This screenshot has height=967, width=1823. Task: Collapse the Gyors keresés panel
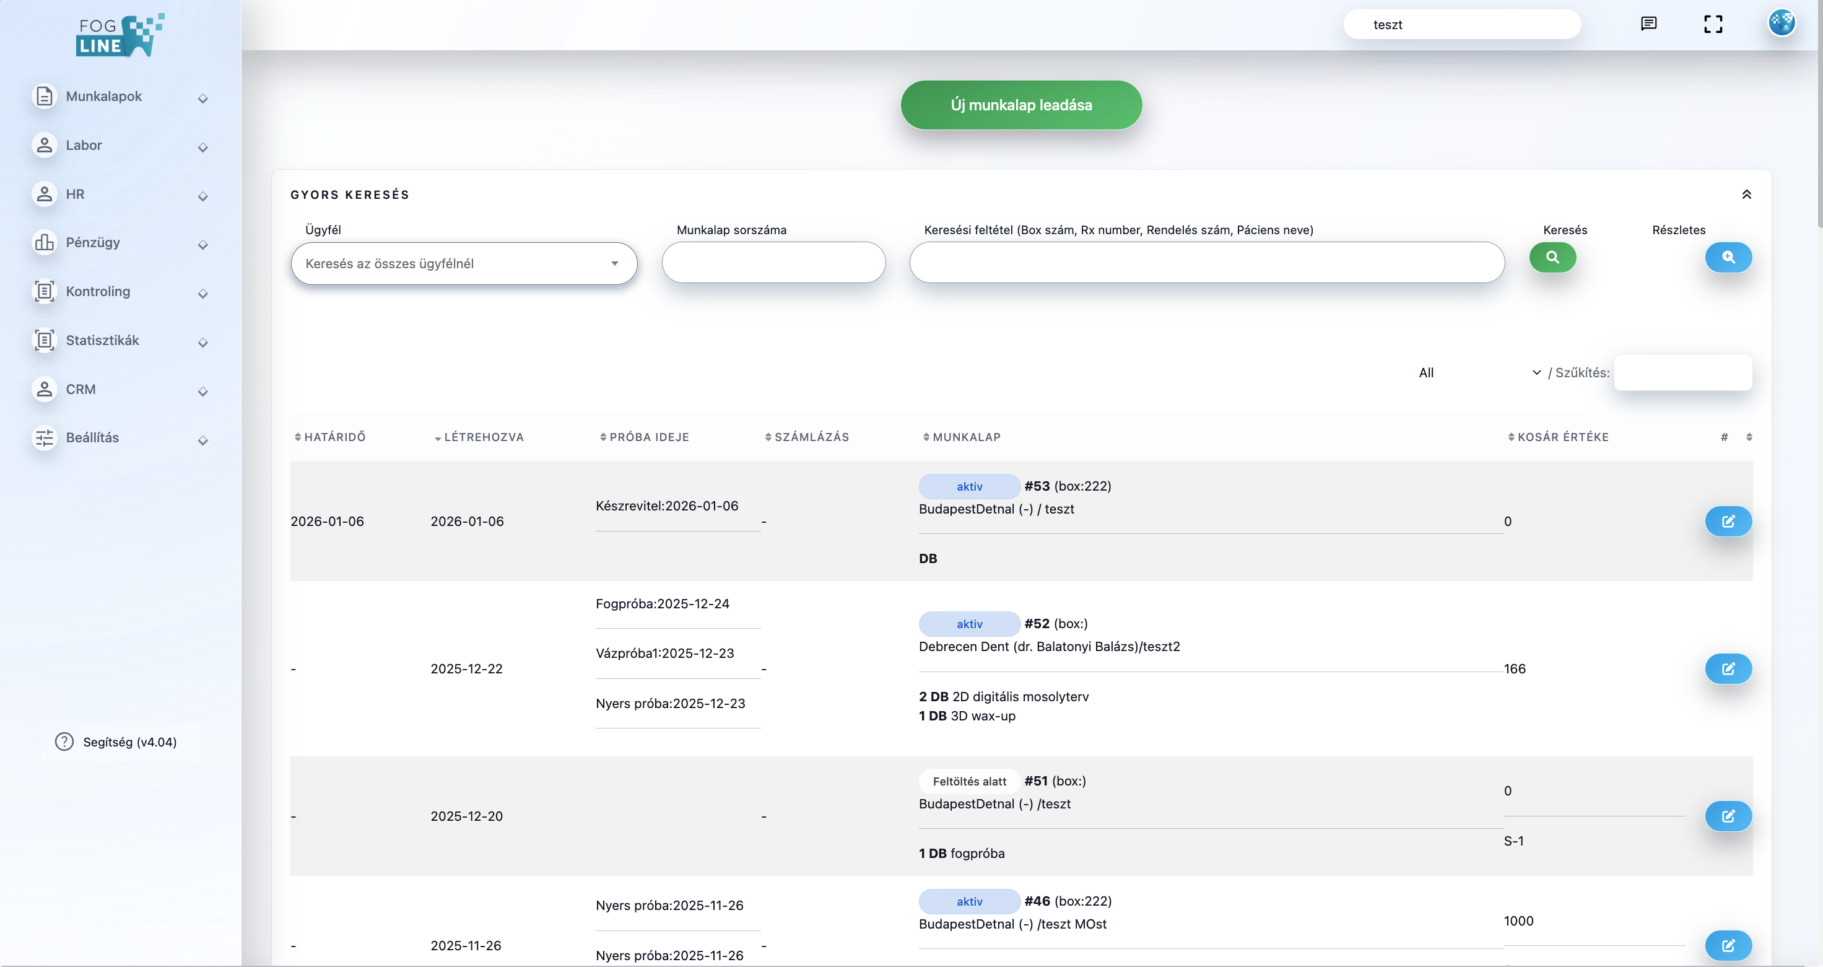(1747, 194)
